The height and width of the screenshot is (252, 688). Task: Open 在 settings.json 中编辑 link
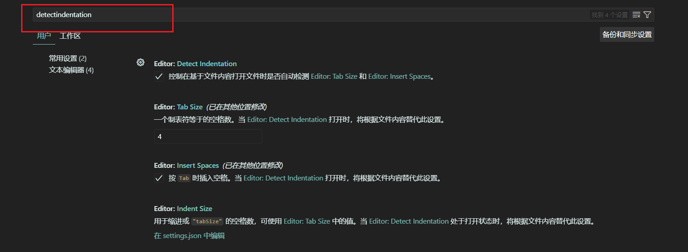[189, 235]
